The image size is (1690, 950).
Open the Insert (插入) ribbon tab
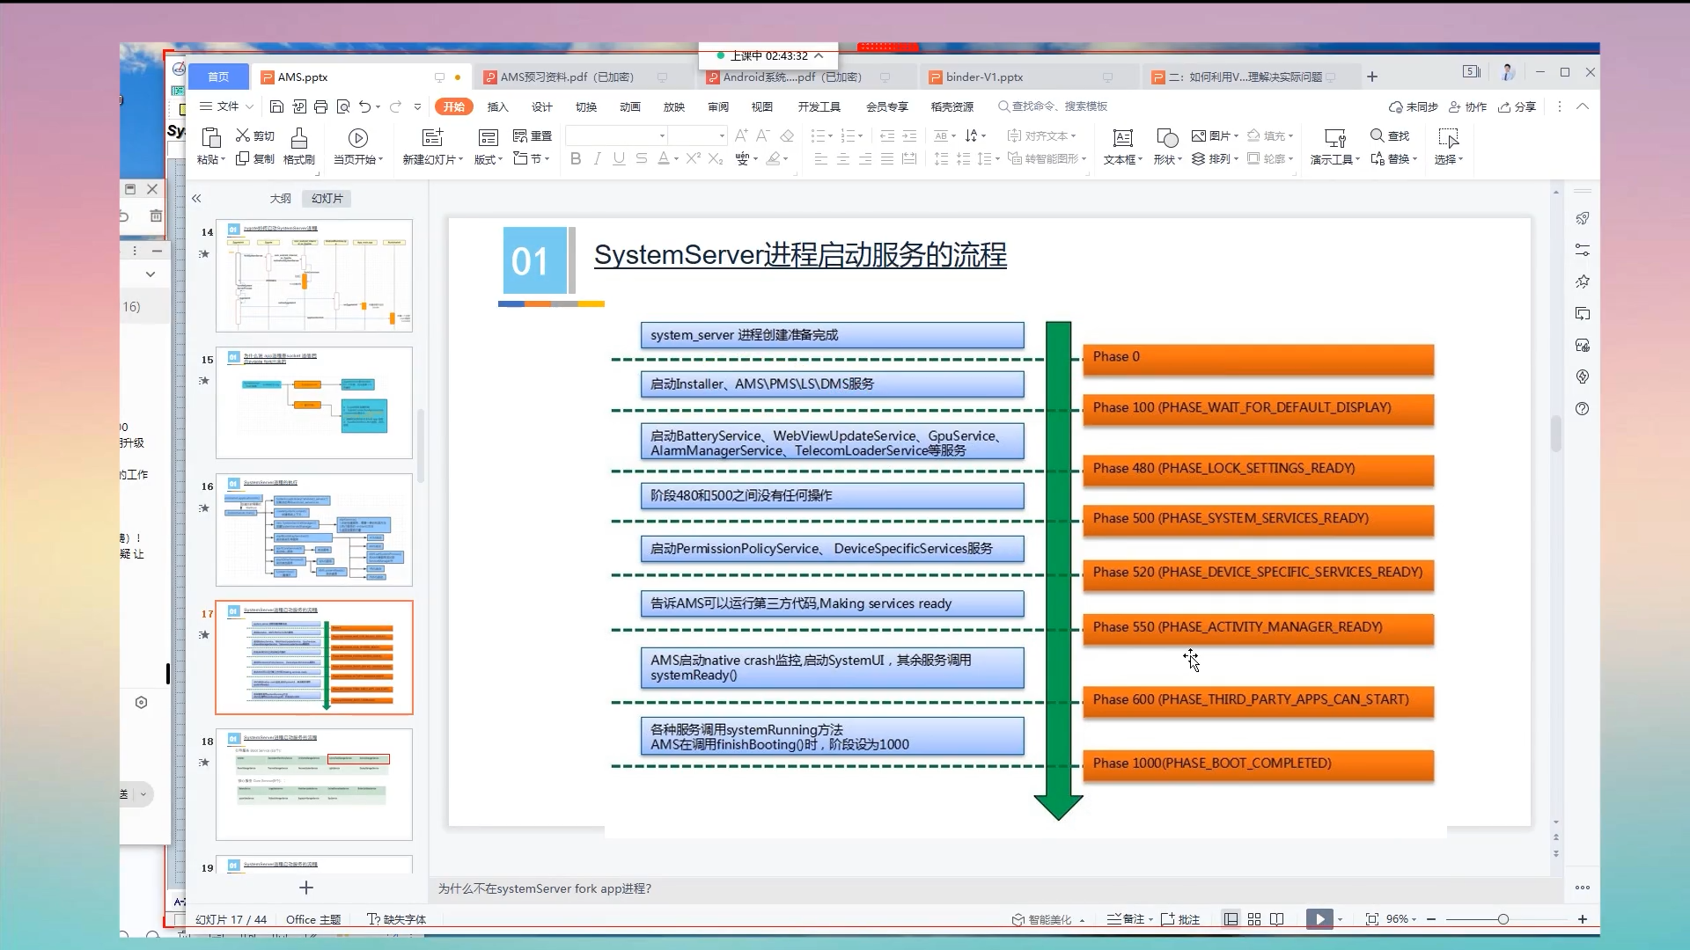pyautogui.click(x=497, y=106)
